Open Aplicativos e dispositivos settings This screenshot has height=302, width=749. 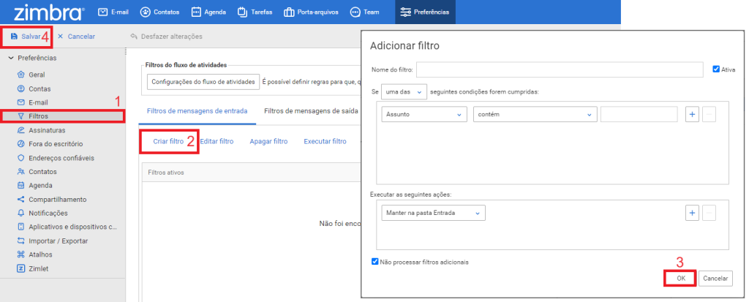click(72, 227)
